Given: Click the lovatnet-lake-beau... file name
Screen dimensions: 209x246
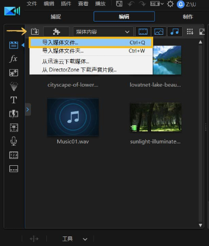Looking at the screenshot, I should (155, 85).
